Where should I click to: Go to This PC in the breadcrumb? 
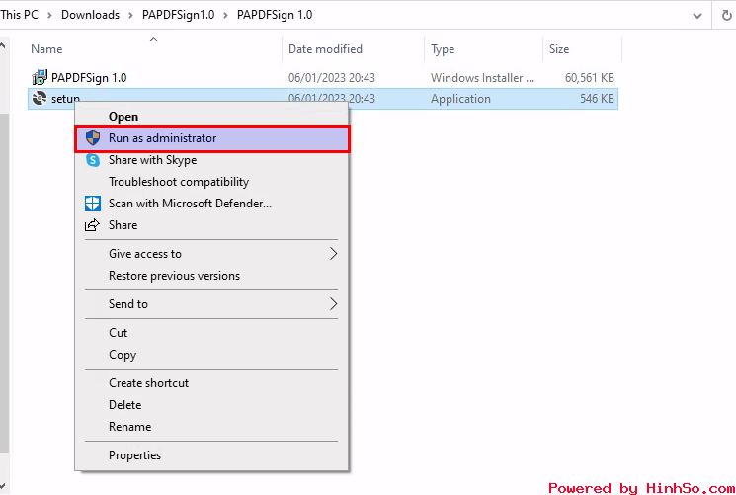coord(19,15)
